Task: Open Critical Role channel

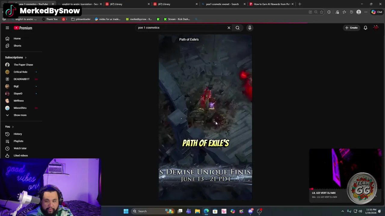Action: 21,72
